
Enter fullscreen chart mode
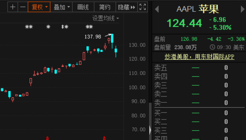coord(143,7)
